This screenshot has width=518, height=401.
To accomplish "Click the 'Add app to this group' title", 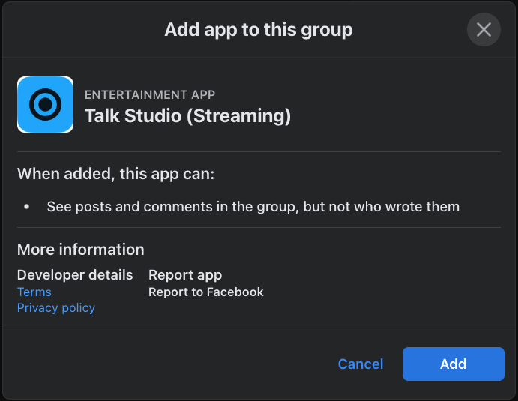I will [259, 30].
